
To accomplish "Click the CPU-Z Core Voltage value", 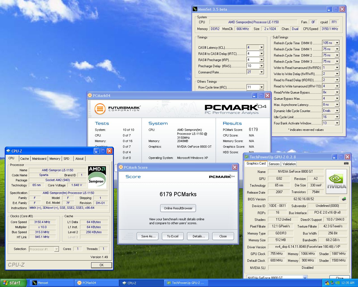I will 77,185.
